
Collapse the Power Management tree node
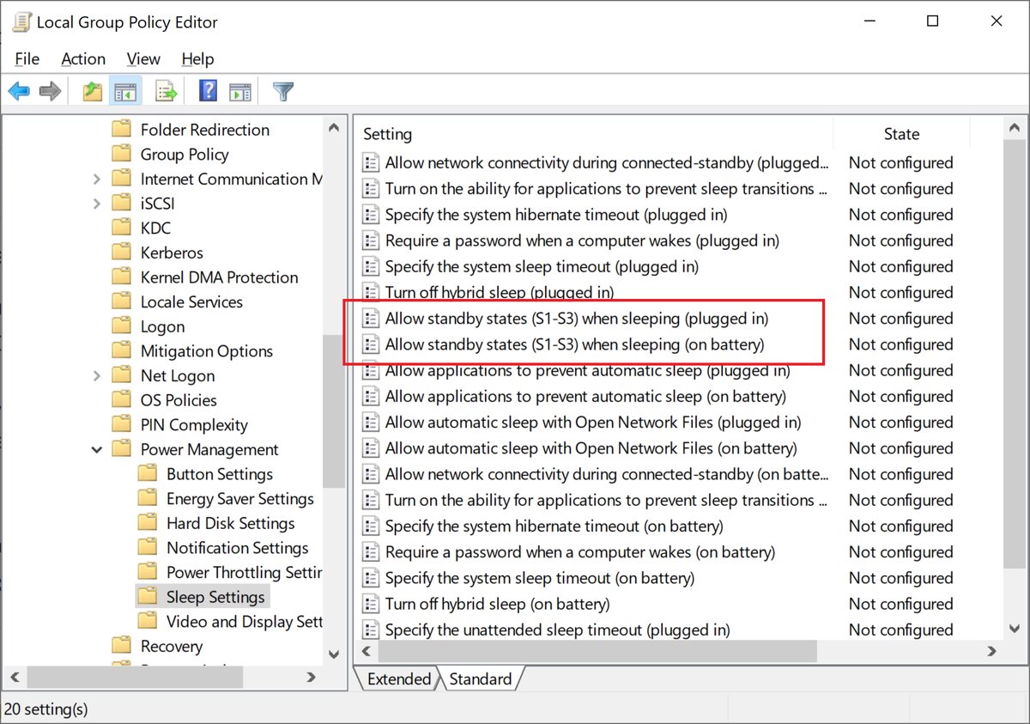point(97,449)
